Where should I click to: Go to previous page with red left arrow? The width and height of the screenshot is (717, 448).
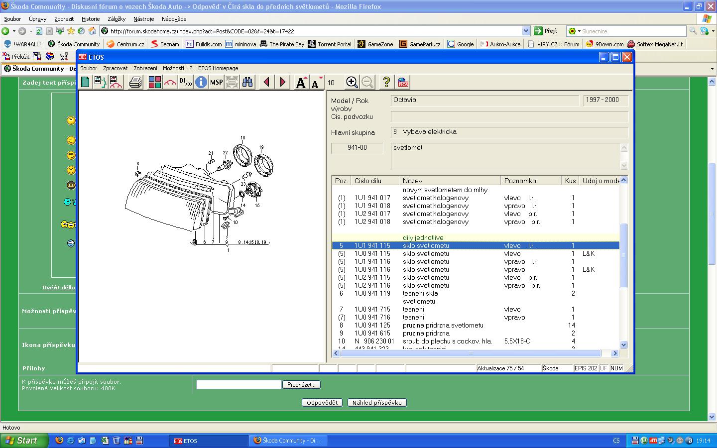pos(267,82)
